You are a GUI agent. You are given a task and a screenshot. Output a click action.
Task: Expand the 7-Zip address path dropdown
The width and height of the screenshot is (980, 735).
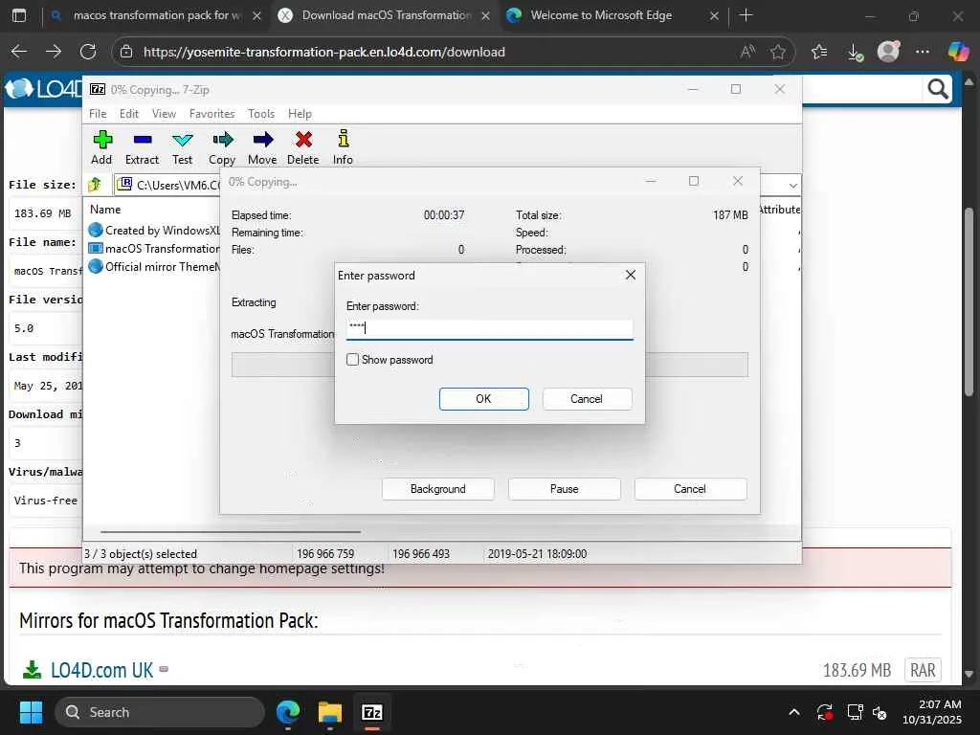pos(792,185)
